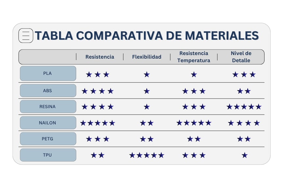
Task: Select the PLA material label
Action: (48, 73)
